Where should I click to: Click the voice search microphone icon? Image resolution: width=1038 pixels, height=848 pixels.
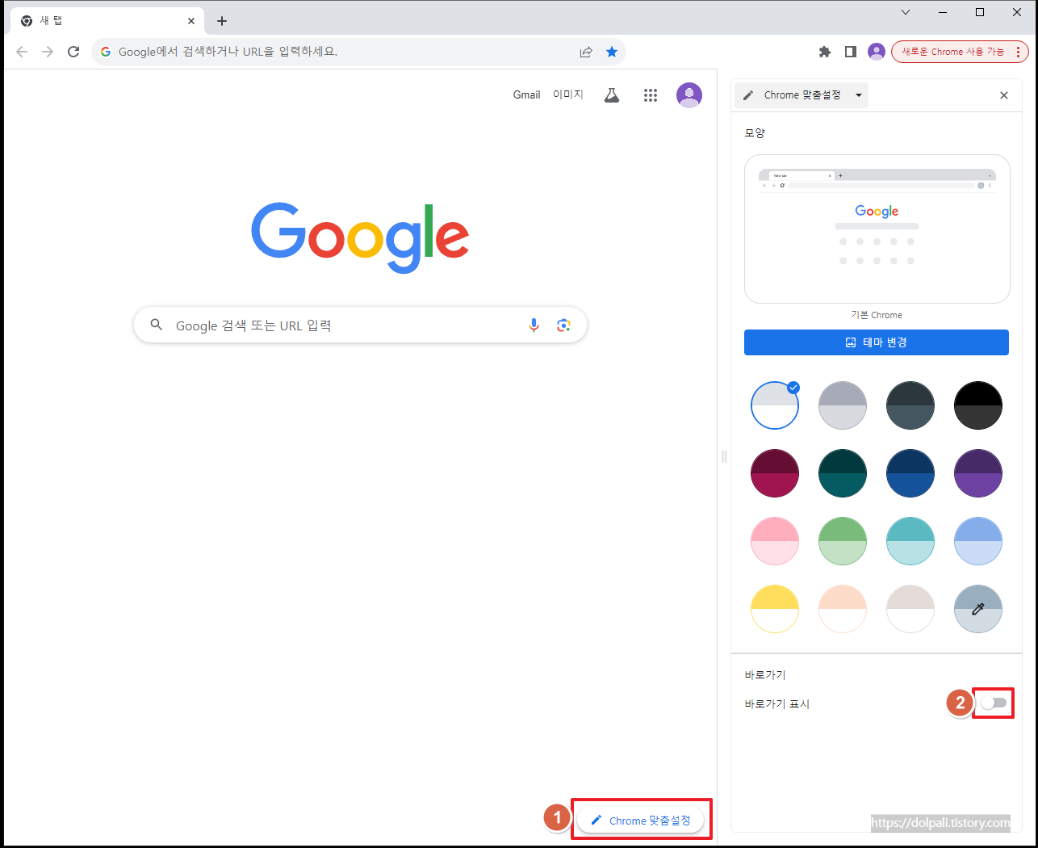[534, 325]
